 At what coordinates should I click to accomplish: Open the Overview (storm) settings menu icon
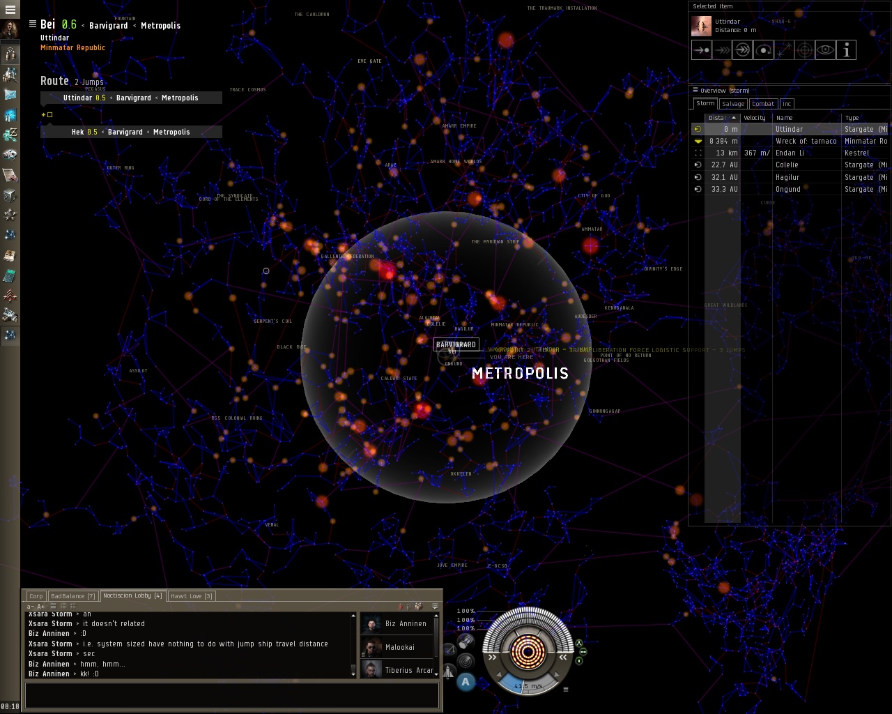pyautogui.click(x=695, y=90)
